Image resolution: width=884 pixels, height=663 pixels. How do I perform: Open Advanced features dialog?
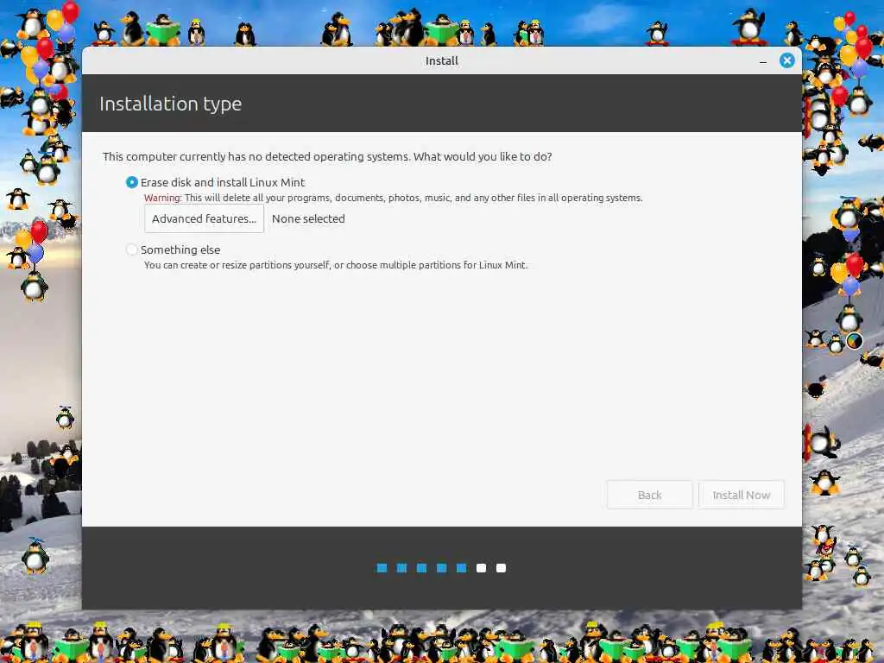tap(204, 218)
